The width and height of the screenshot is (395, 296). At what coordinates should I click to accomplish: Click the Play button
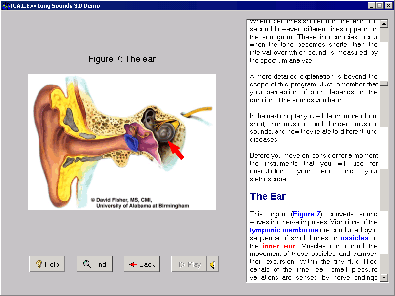[189, 264]
